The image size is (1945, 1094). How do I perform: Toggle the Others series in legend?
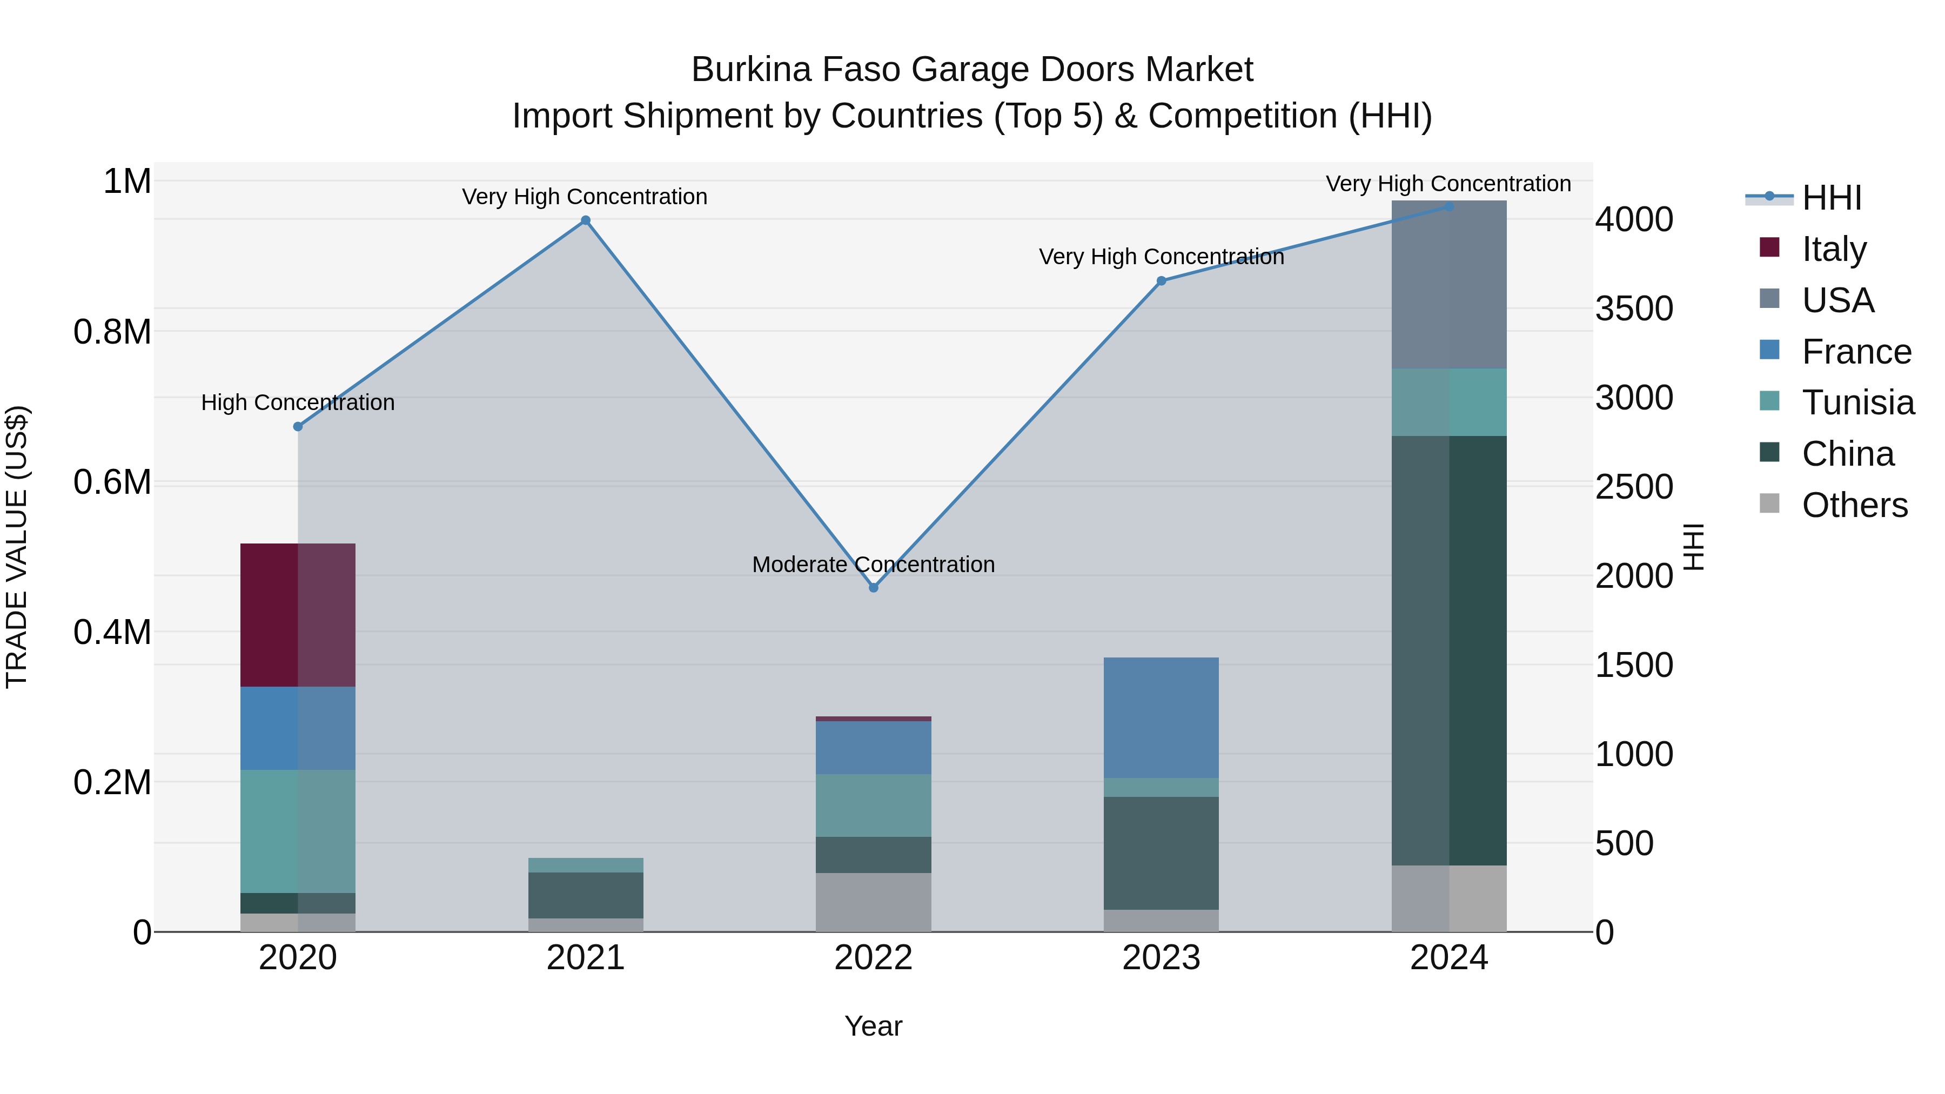1833,505
